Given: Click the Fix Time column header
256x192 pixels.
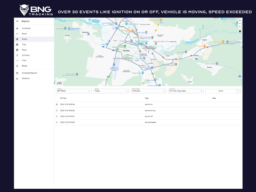Looking at the screenshot, I should pos(63,98).
